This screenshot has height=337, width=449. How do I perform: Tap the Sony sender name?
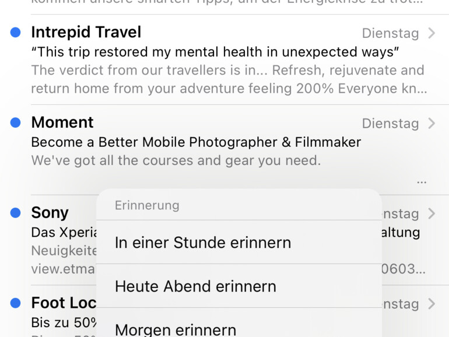point(50,213)
